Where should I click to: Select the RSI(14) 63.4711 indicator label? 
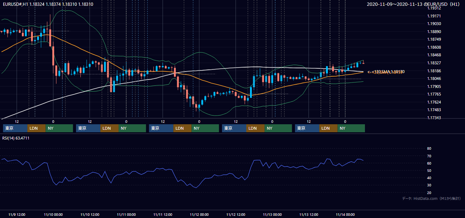pos(16,138)
